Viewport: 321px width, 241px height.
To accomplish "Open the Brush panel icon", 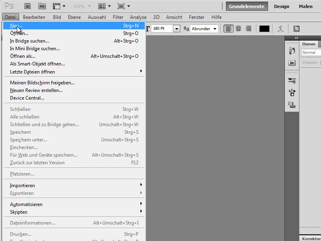I will [292, 93].
